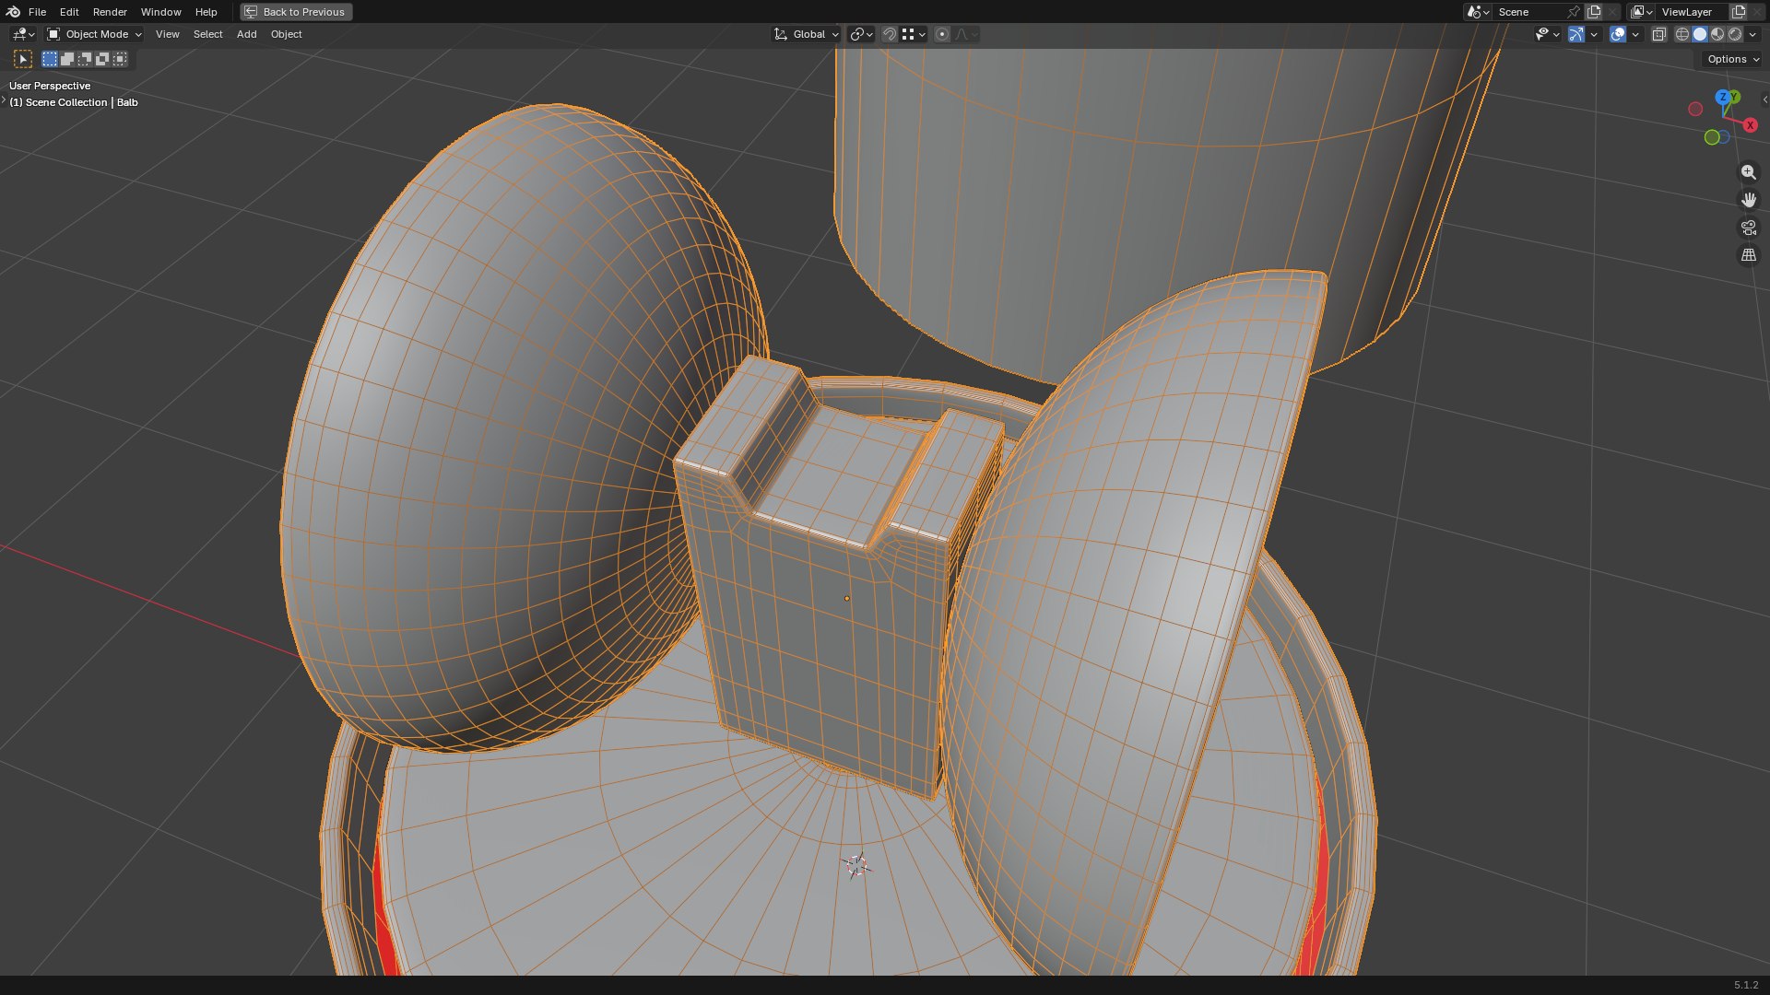Open the Global transform orientation dropdown
The image size is (1770, 995).
click(x=807, y=34)
